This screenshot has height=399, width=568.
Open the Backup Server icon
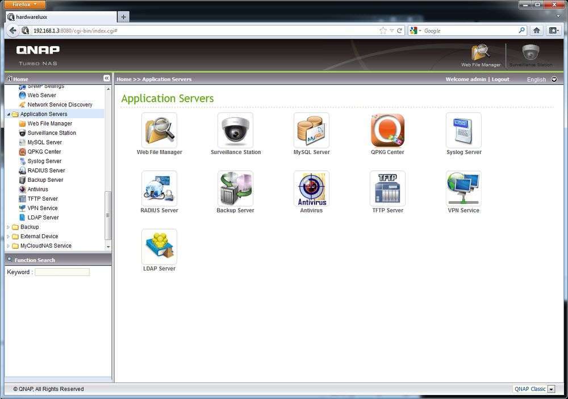pos(236,188)
